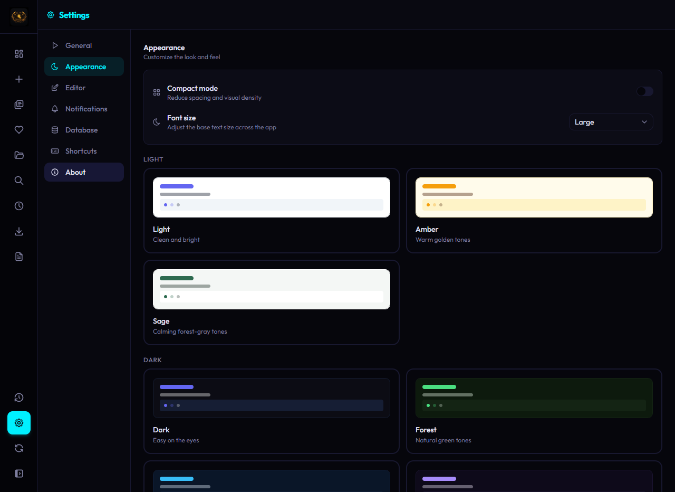Image resolution: width=675 pixels, height=492 pixels.
Task: Open the Editor settings section
Action: coord(84,88)
